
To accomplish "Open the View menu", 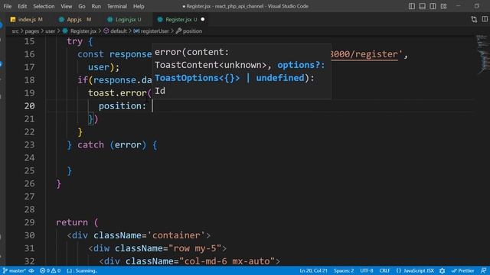I will point(67,6).
